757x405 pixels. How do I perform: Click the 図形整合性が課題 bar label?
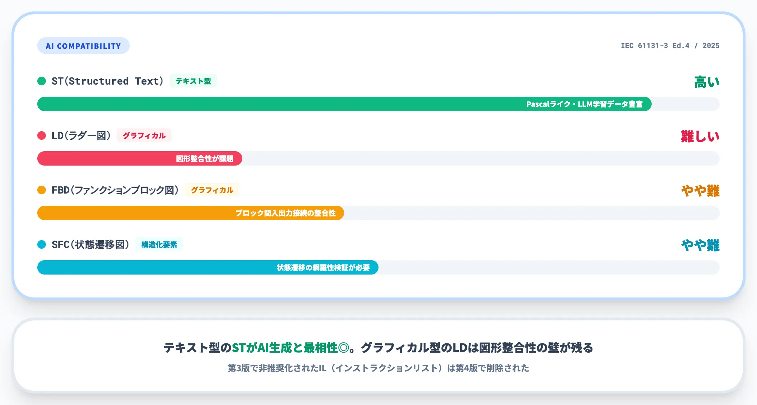(205, 158)
